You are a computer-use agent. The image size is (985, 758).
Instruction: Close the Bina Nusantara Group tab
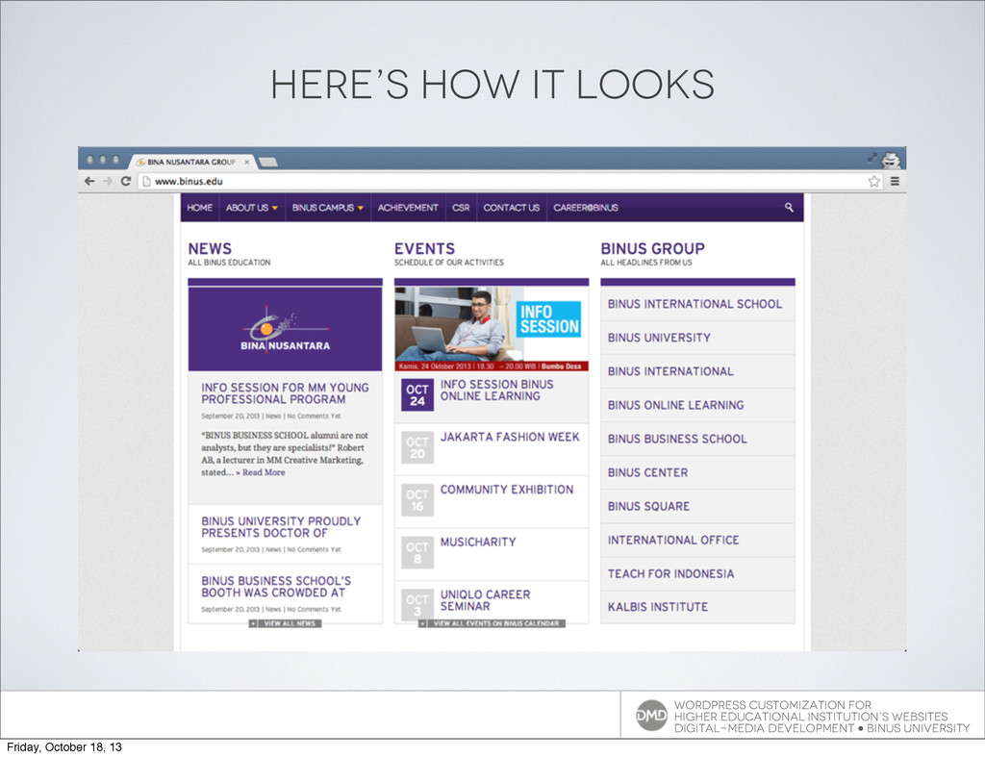click(x=247, y=162)
